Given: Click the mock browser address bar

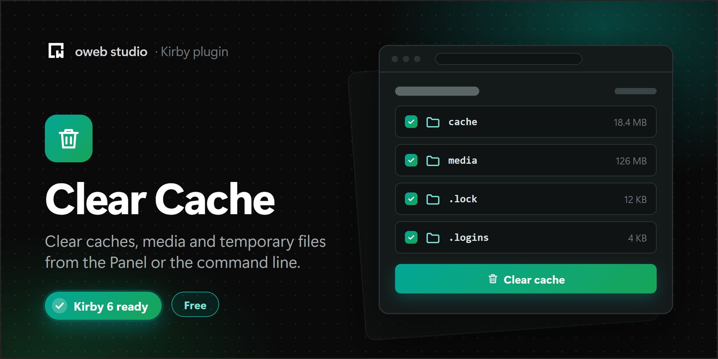Looking at the screenshot, I should pyautogui.click(x=508, y=59).
